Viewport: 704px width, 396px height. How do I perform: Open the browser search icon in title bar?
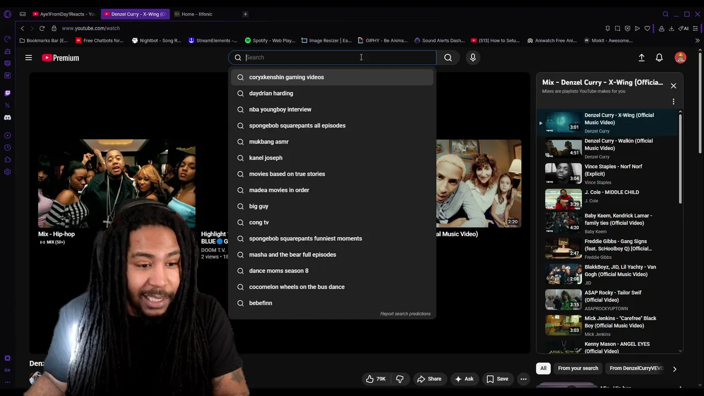click(665, 14)
